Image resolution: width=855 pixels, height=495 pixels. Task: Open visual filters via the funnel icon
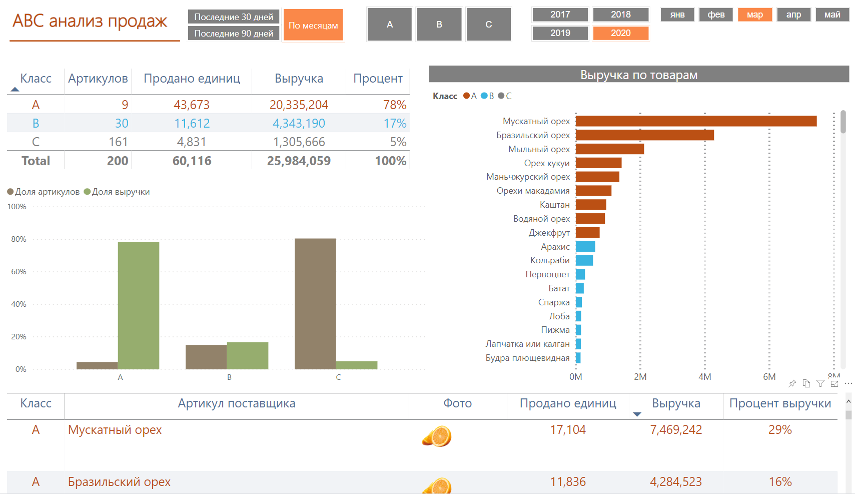coord(820,383)
